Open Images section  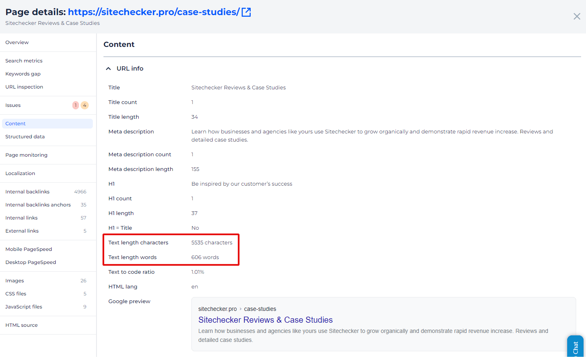[15, 281]
